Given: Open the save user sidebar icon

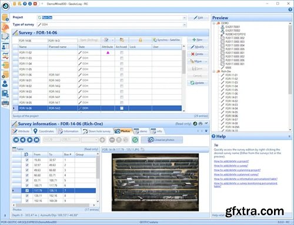Looking at the screenshot, I should (5, 93).
